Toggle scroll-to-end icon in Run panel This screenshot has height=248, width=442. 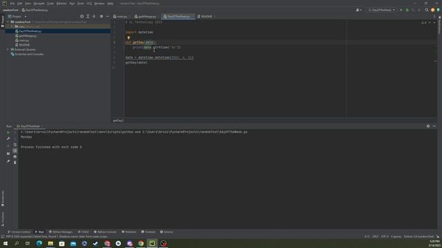[x=15, y=151]
